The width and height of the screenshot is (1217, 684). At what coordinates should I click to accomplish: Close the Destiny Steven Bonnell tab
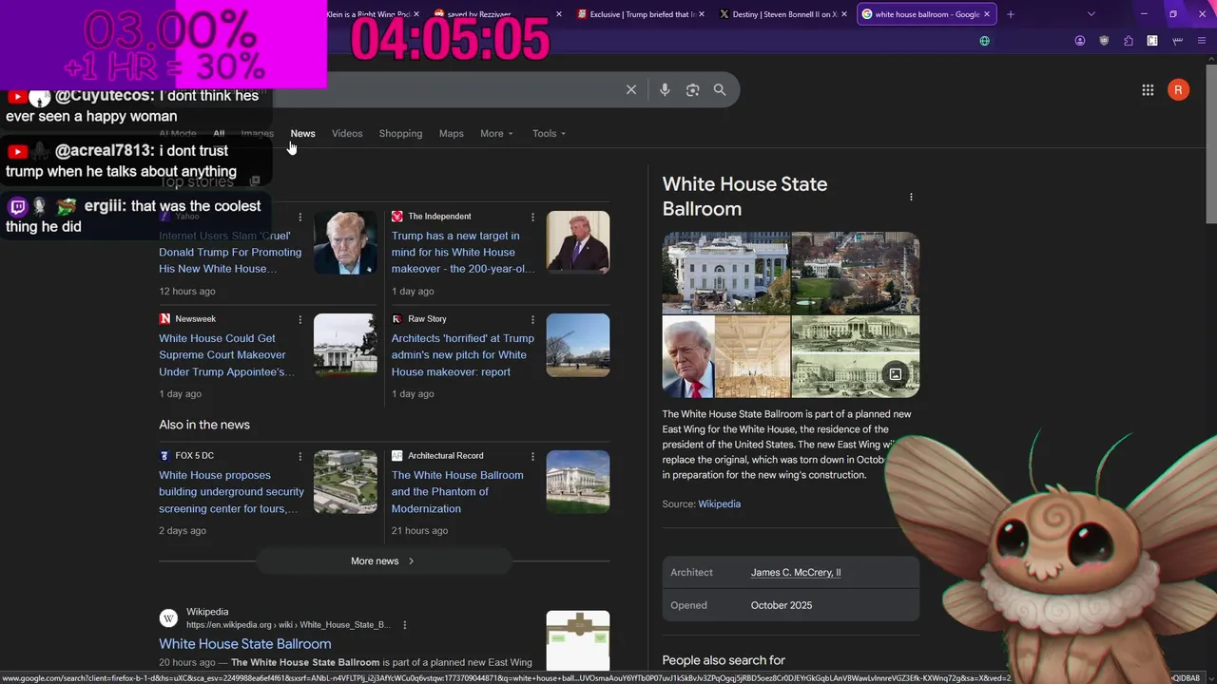click(844, 14)
